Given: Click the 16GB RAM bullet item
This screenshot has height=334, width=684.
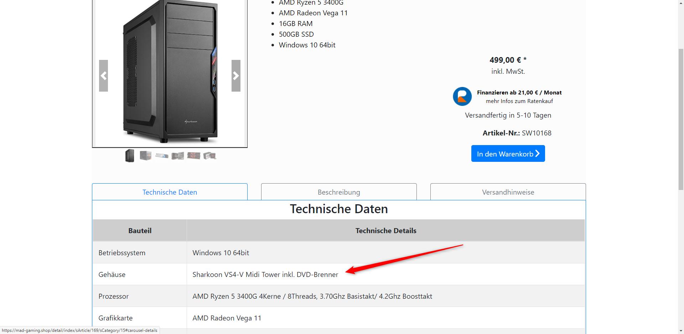Looking at the screenshot, I should coord(296,24).
